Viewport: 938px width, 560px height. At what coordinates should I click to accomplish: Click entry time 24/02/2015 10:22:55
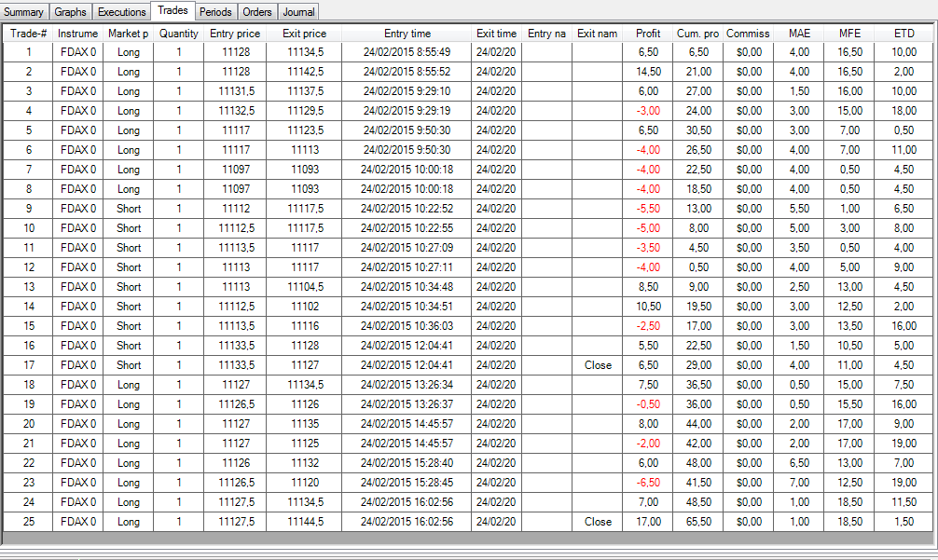click(x=407, y=228)
